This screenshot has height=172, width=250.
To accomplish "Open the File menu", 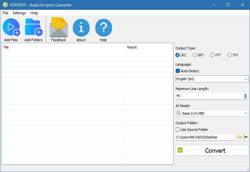I will [x=5, y=13].
